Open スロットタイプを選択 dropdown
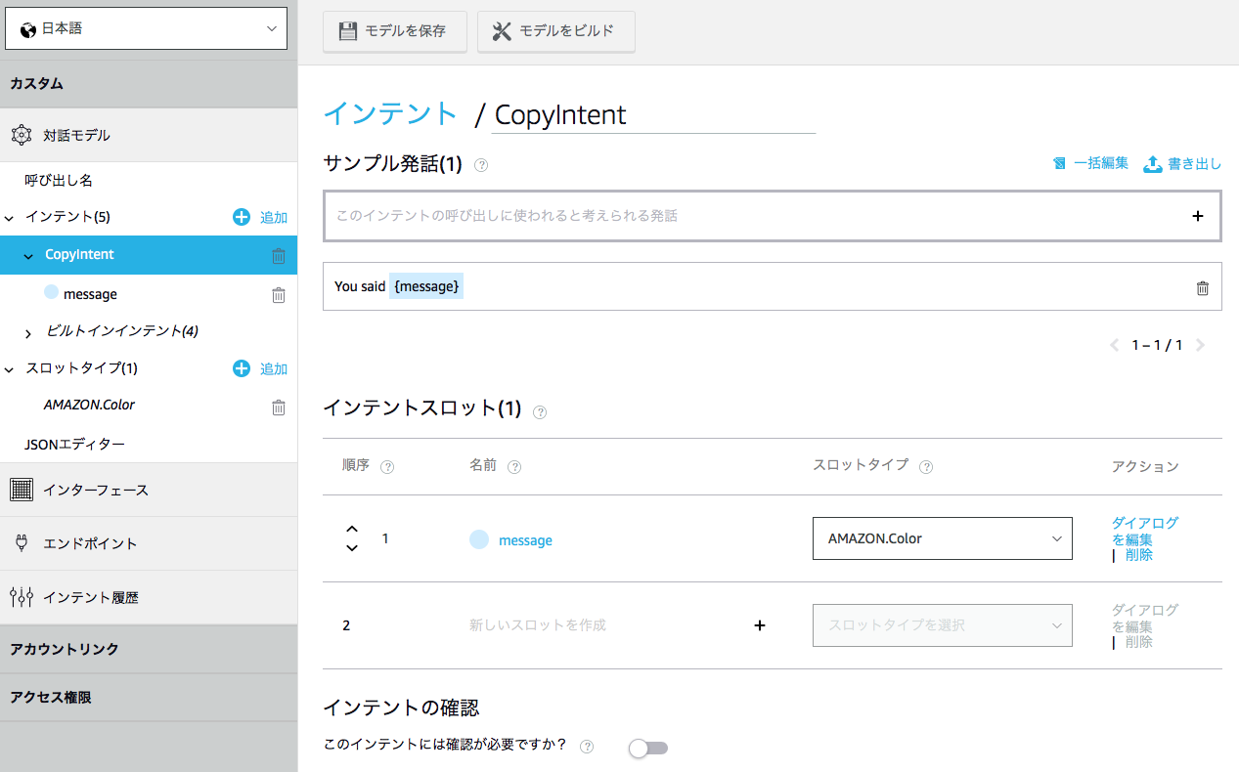Viewport: 1239px width, 772px height. coord(943,625)
